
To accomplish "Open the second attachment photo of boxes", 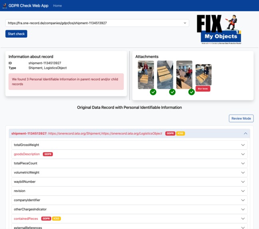I will point(165,75).
